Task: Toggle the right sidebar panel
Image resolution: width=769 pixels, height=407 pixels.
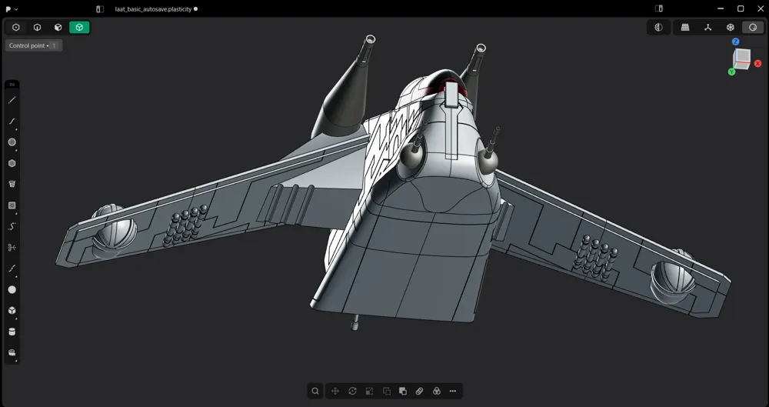Action: [659, 8]
